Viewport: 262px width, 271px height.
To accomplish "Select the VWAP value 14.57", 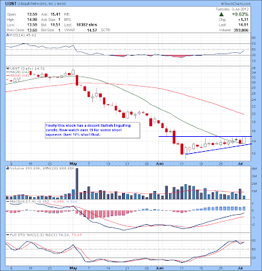I will tap(92, 30).
